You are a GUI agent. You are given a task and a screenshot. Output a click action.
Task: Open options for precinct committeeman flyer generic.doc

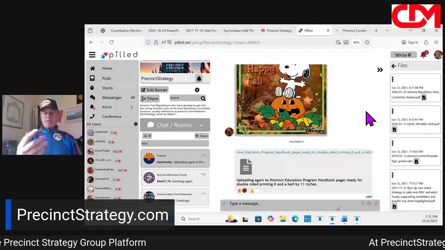point(393,143)
